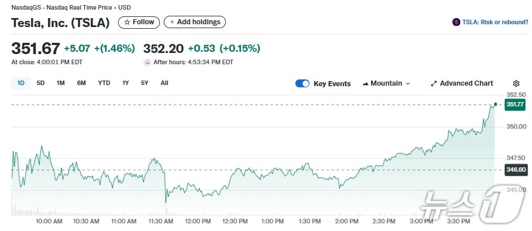Select the 1D time range tab
Image resolution: width=532 pixels, height=231 pixels.
pos(21,83)
